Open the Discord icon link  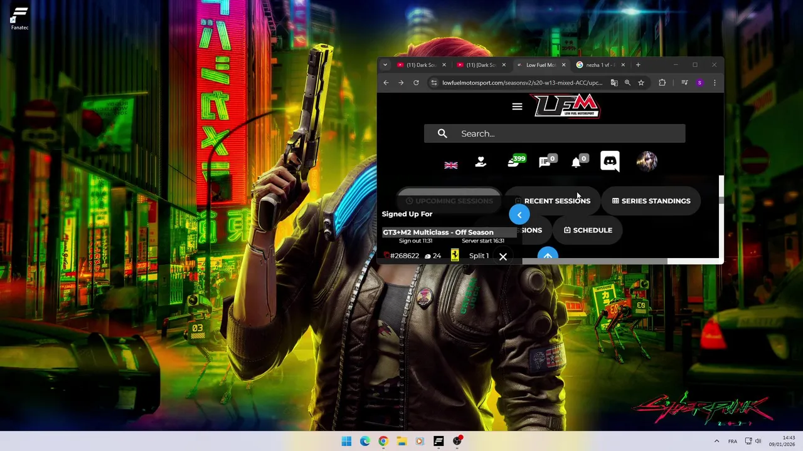point(610,162)
